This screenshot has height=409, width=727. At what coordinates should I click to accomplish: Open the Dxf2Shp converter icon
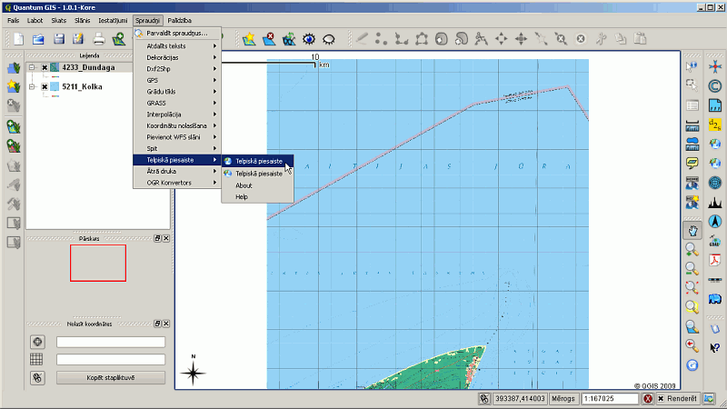click(715, 125)
